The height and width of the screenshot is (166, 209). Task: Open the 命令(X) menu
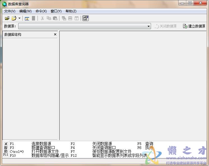(x=41, y=11)
